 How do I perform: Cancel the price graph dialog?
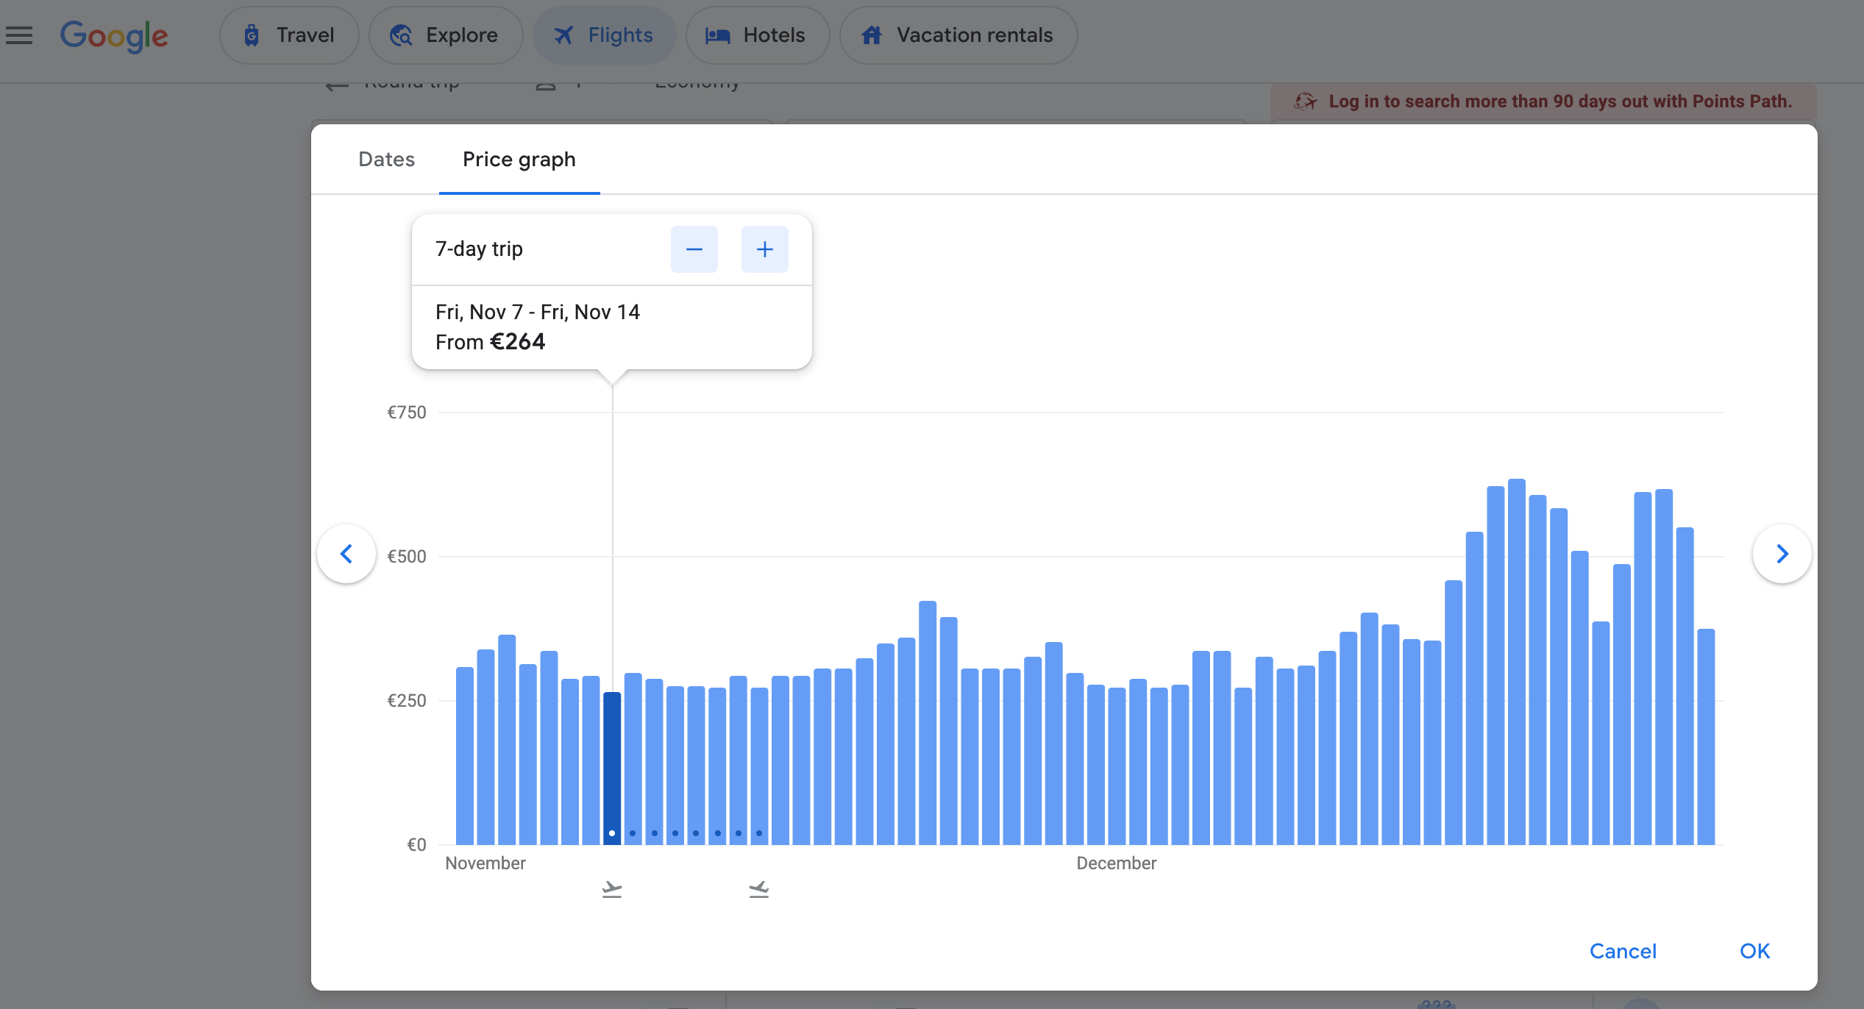click(x=1623, y=951)
